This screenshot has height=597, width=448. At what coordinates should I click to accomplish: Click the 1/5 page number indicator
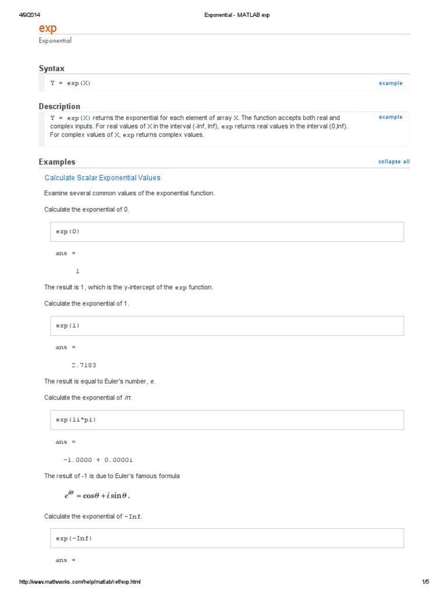click(x=425, y=582)
